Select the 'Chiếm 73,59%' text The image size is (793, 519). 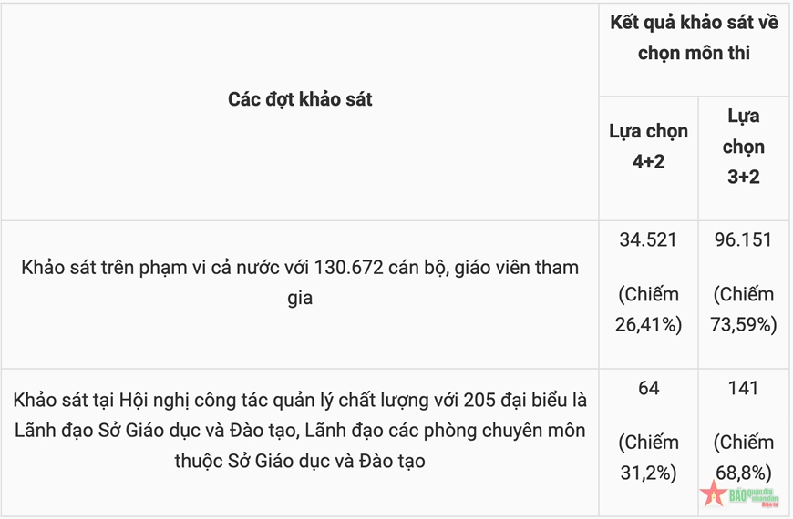point(744,310)
